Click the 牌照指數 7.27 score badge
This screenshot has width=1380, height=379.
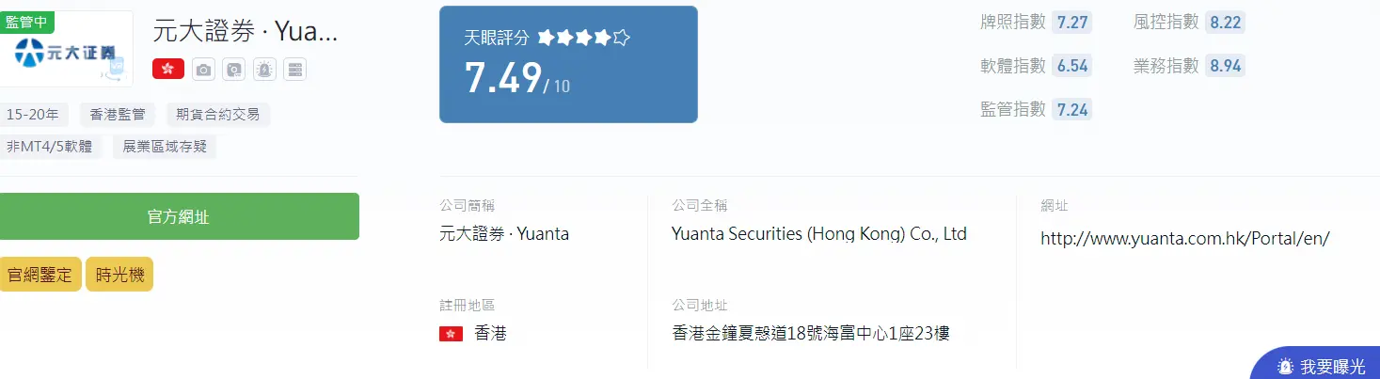(x=1072, y=23)
